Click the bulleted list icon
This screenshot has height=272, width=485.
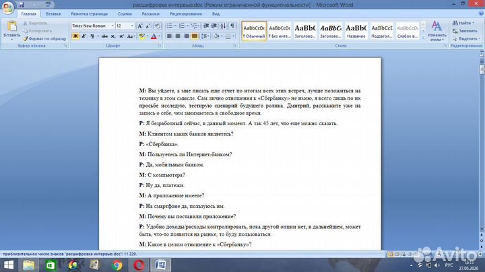tap(170, 26)
